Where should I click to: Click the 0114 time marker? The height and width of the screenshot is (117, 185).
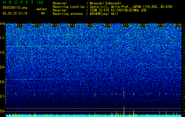(72, 25)
